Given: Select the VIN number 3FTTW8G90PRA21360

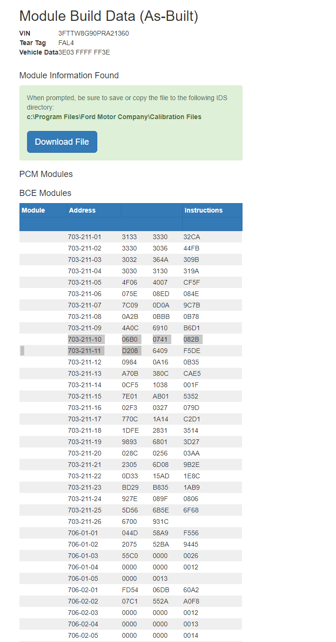Looking at the screenshot, I should [93, 33].
